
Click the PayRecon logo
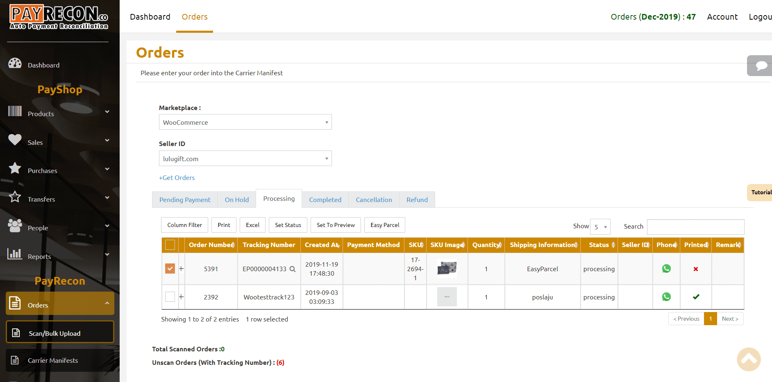[x=59, y=17]
